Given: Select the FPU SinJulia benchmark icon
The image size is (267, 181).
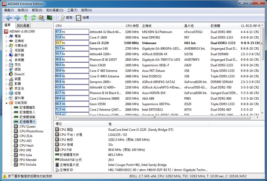Looking at the screenshot, I should 16,165.
